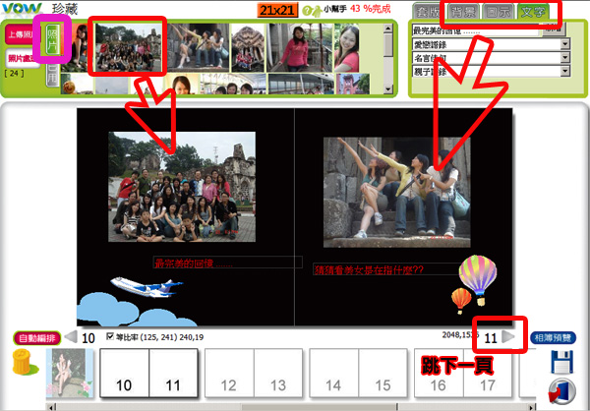This screenshot has width=590, height=411.
Task: Select page 10 thumbnail in page strip
Action: coord(125,373)
